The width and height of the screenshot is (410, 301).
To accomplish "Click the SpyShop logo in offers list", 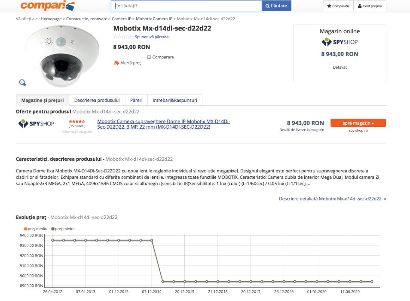I will coord(36,124).
